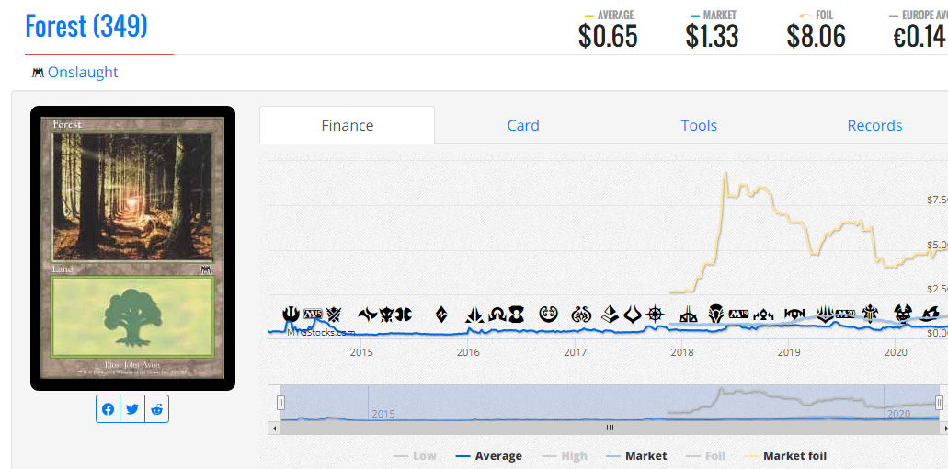Click the diamond set icon near 2016

pos(441,315)
